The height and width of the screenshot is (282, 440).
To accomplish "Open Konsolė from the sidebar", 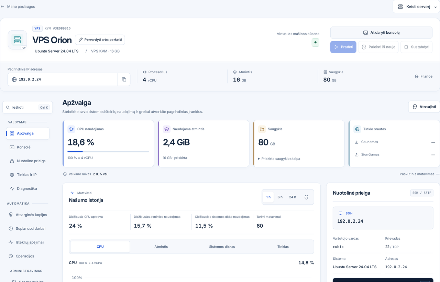I will click(x=27, y=147).
